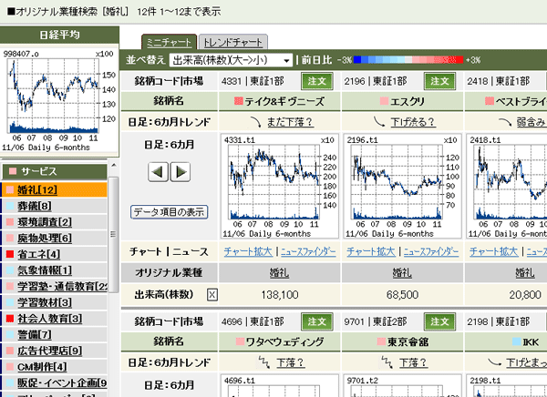The width and height of the screenshot is (547, 397).
Task: Click the 日経平均 mini chart
Action: click(59, 100)
